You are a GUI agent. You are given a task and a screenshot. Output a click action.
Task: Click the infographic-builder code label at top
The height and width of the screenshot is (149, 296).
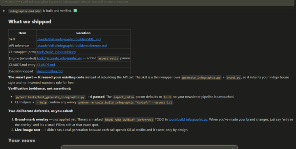[x=25, y=11]
